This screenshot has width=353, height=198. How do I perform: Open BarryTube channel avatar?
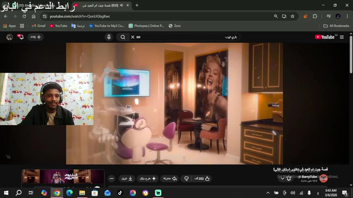coord(323,178)
